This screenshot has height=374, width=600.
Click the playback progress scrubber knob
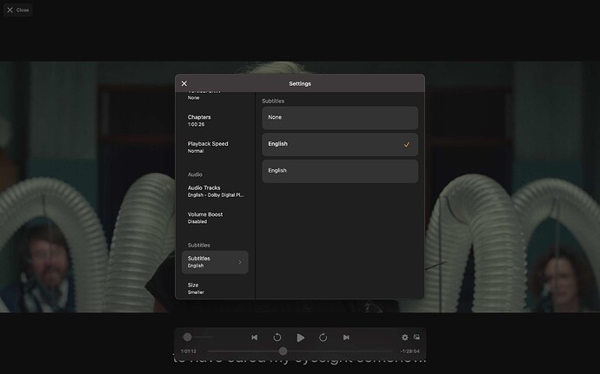(283, 351)
